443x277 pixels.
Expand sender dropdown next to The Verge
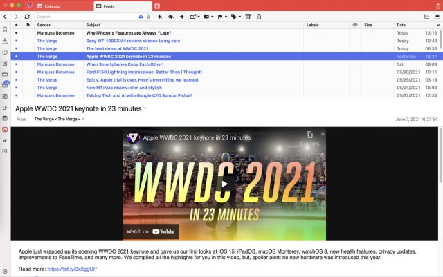point(83,119)
